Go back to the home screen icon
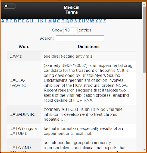 [x=6, y=6]
